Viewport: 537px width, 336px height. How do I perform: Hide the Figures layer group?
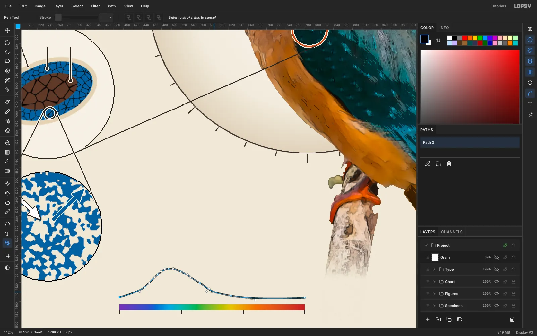coord(497,294)
